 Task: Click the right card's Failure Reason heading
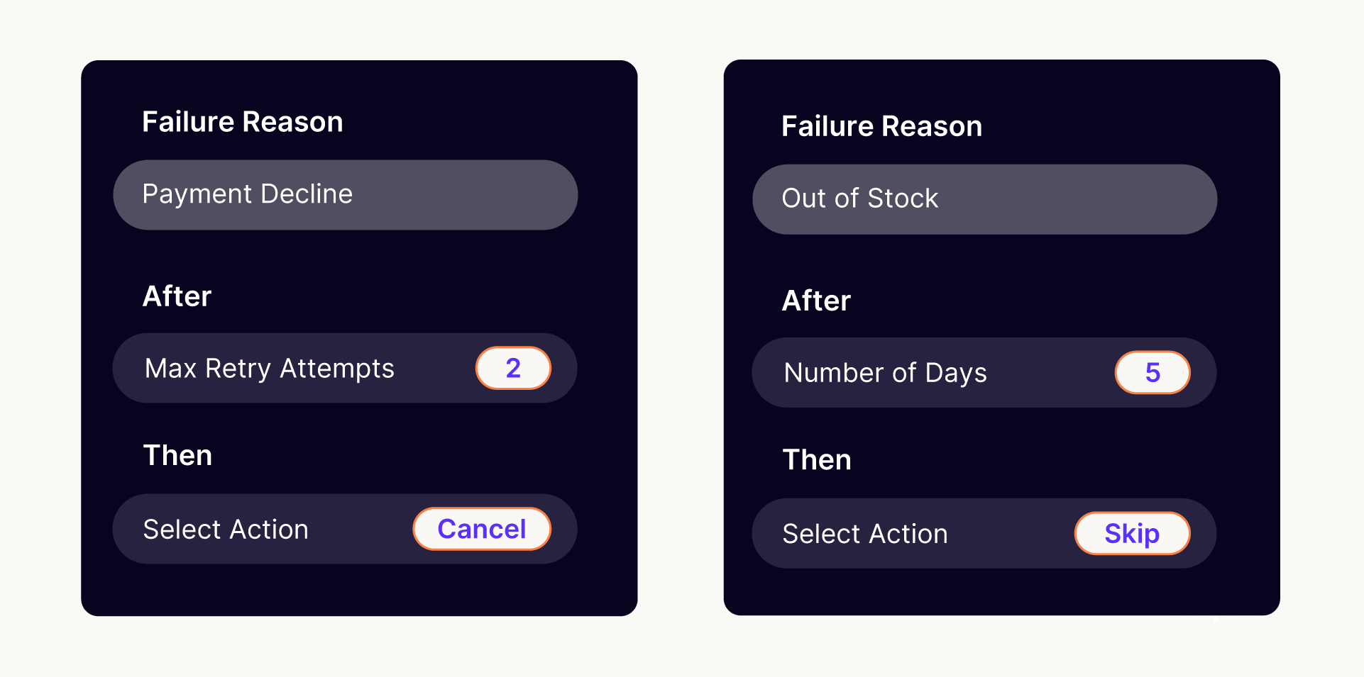click(882, 126)
